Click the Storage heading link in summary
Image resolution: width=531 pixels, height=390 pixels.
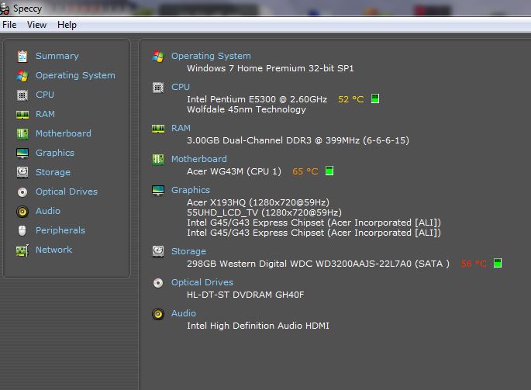(x=188, y=251)
